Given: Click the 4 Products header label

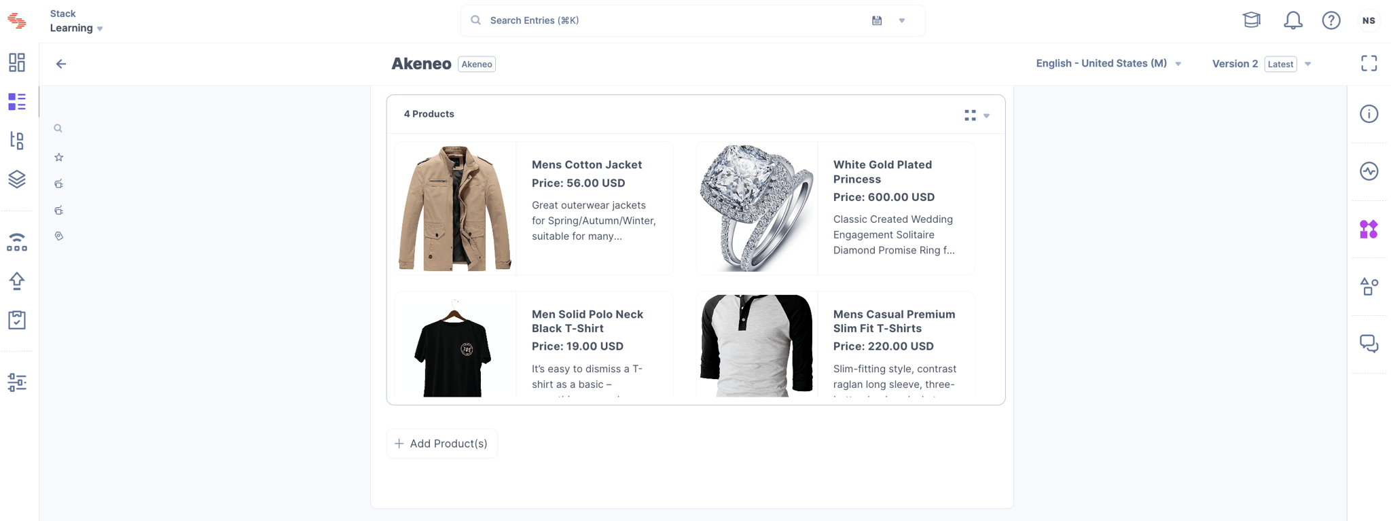Looking at the screenshot, I should (x=429, y=114).
